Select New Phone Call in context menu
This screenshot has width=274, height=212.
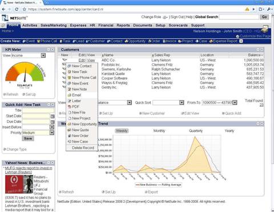tap(82, 78)
